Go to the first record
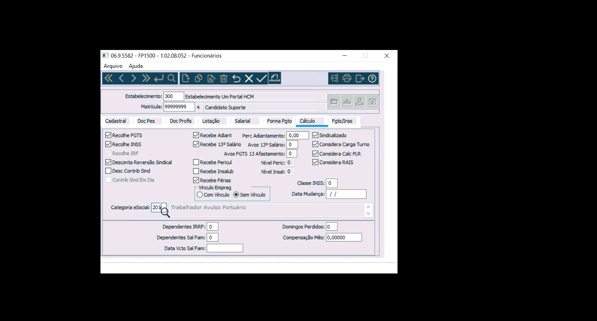The image size is (597, 321). [x=108, y=78]
